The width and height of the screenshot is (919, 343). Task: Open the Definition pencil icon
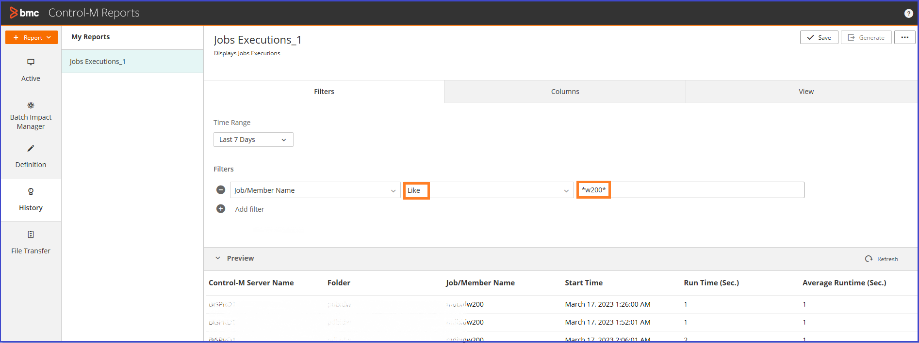tap(31, 148)
